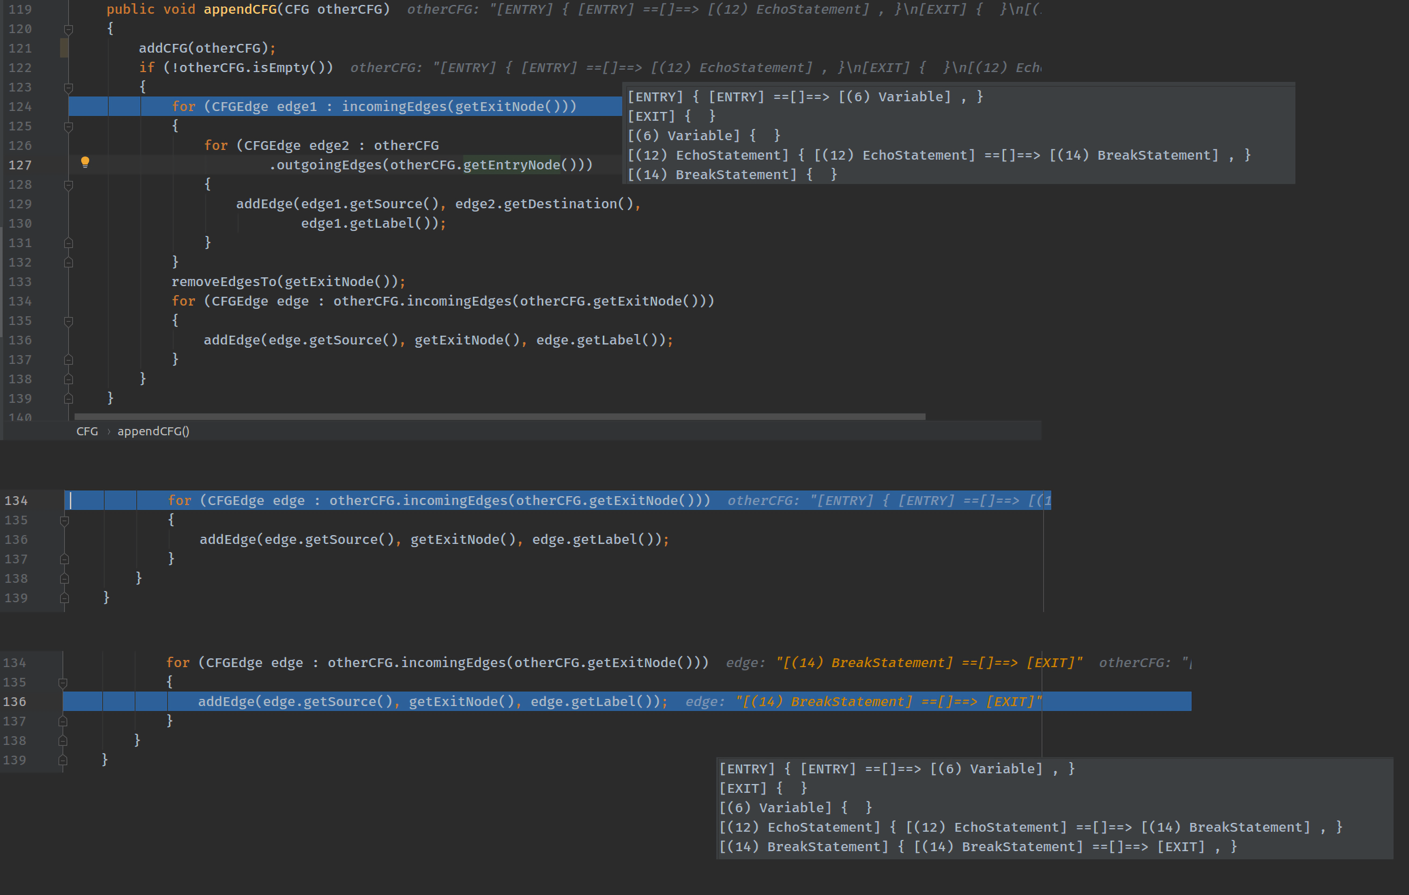Collapse fold marker at line 135 in top pane
The height and width of the screenshot is (895, 1409).
(x=69, y=321)
